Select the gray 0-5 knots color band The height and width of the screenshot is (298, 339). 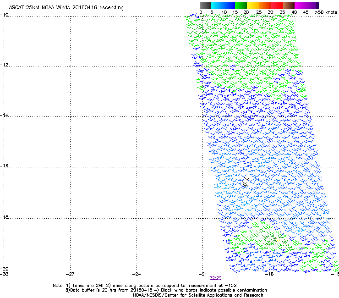point(205,6)
